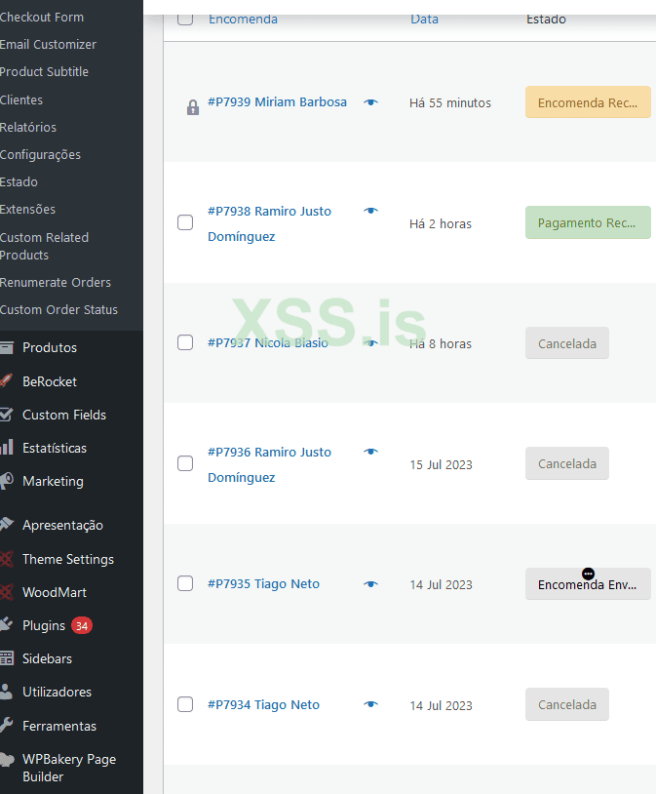The image size is (656, 794).
Task: Click 14 Jul 2023 date of #P7935
Action: pos(441,585)
